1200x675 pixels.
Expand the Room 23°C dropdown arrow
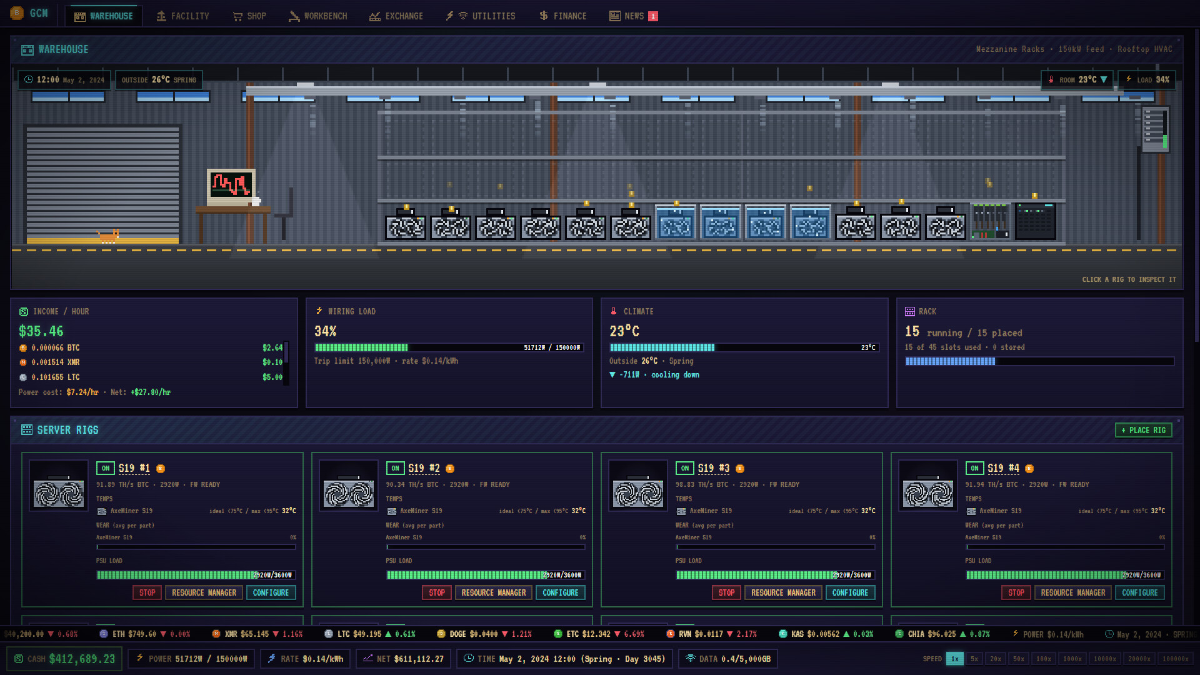pyautogui.click(x=1104, y=80)
